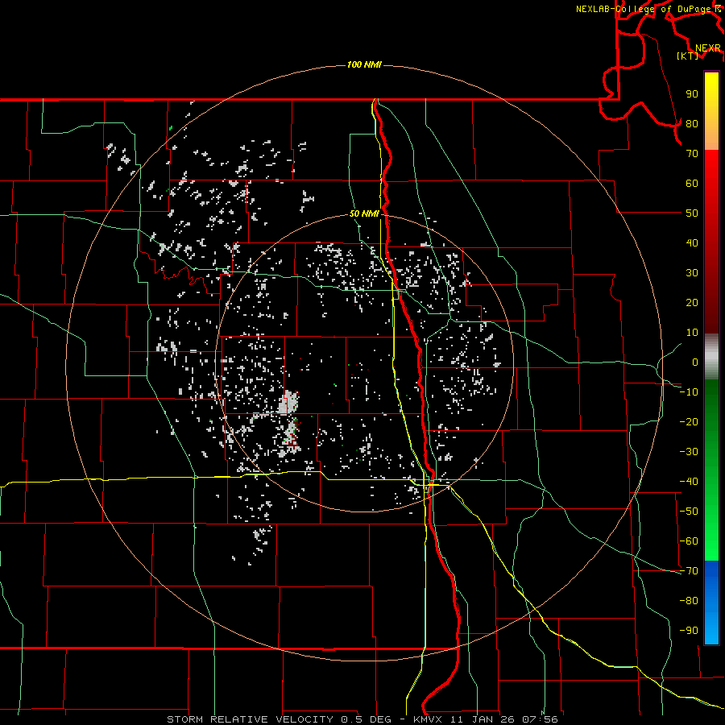Image resolution: width=725 pixels, height=725 pixels.
Task: Click the -80 value on the velocity scale
Action: point(689,601)
